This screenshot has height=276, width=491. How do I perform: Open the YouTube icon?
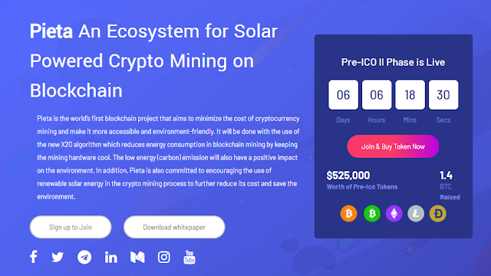click(x=189, y=258)
